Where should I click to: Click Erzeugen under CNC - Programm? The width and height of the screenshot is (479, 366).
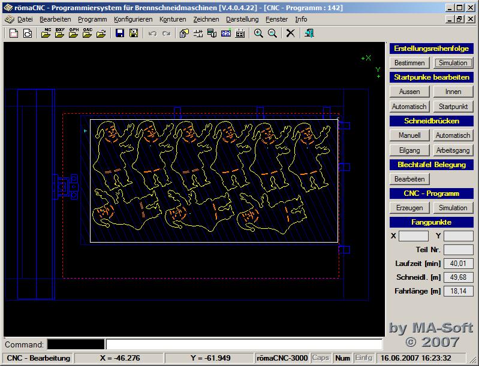coord(409,208)
